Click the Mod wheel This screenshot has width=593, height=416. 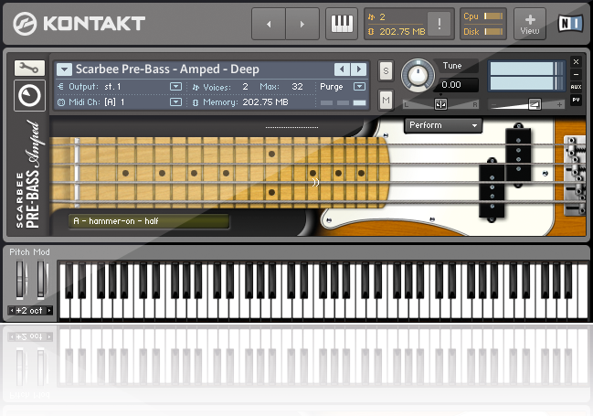click(x=42, y=280)
